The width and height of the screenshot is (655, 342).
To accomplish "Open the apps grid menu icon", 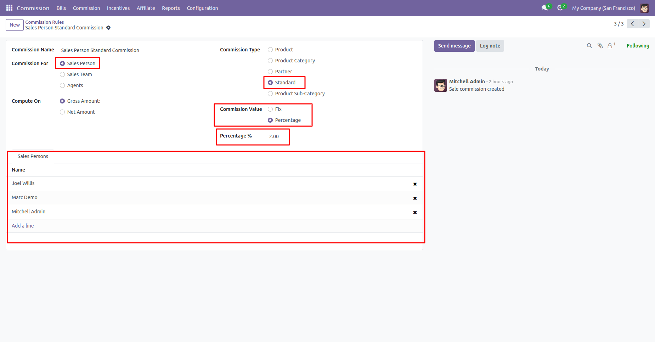I will click(x=9, y=8).
